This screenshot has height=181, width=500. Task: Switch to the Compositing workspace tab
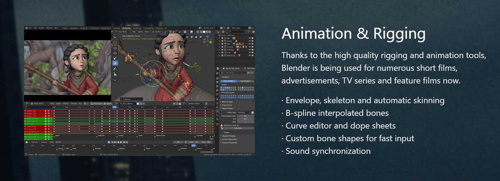(x=148, y=28)
